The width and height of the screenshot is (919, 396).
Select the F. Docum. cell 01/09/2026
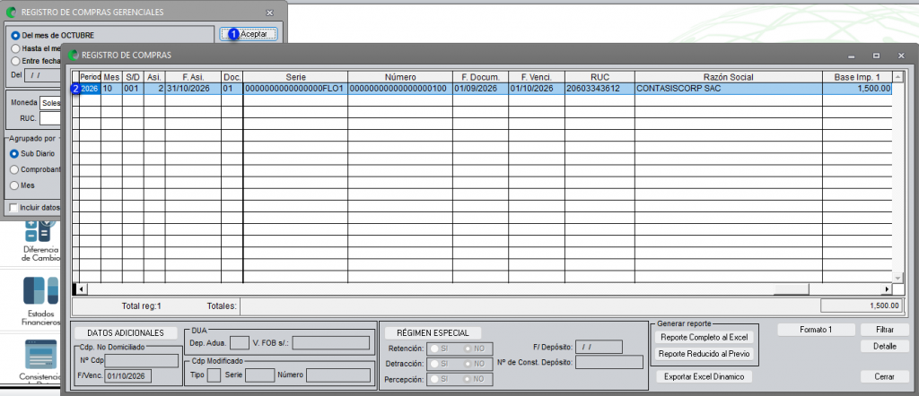pyautogui.click(x=481, y=89)
